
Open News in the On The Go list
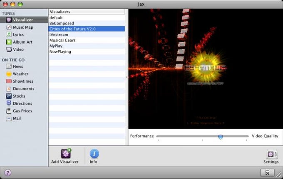[x=15, y=66]
